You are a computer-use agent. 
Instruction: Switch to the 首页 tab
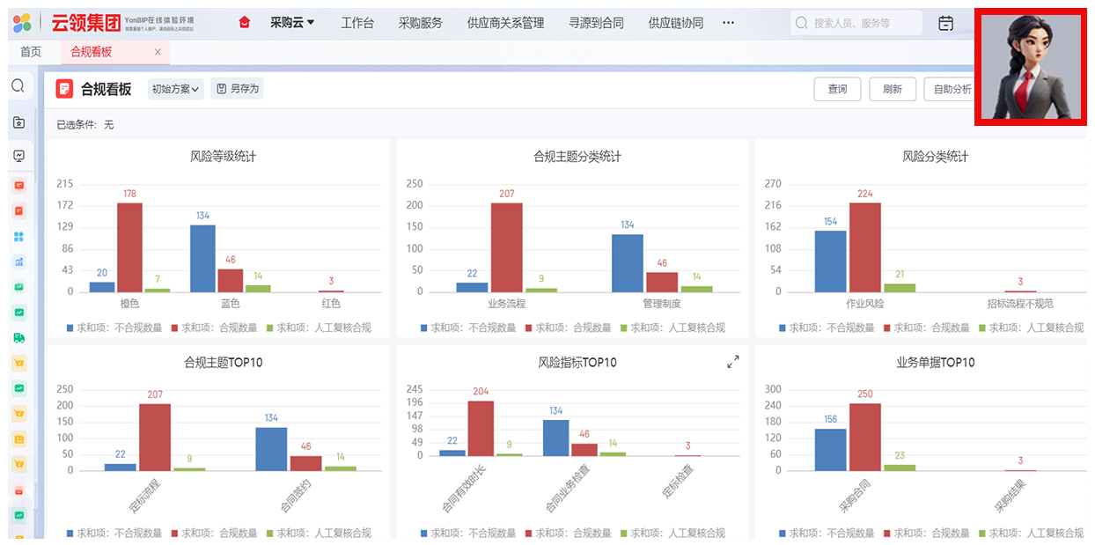(x=31, y=52)
